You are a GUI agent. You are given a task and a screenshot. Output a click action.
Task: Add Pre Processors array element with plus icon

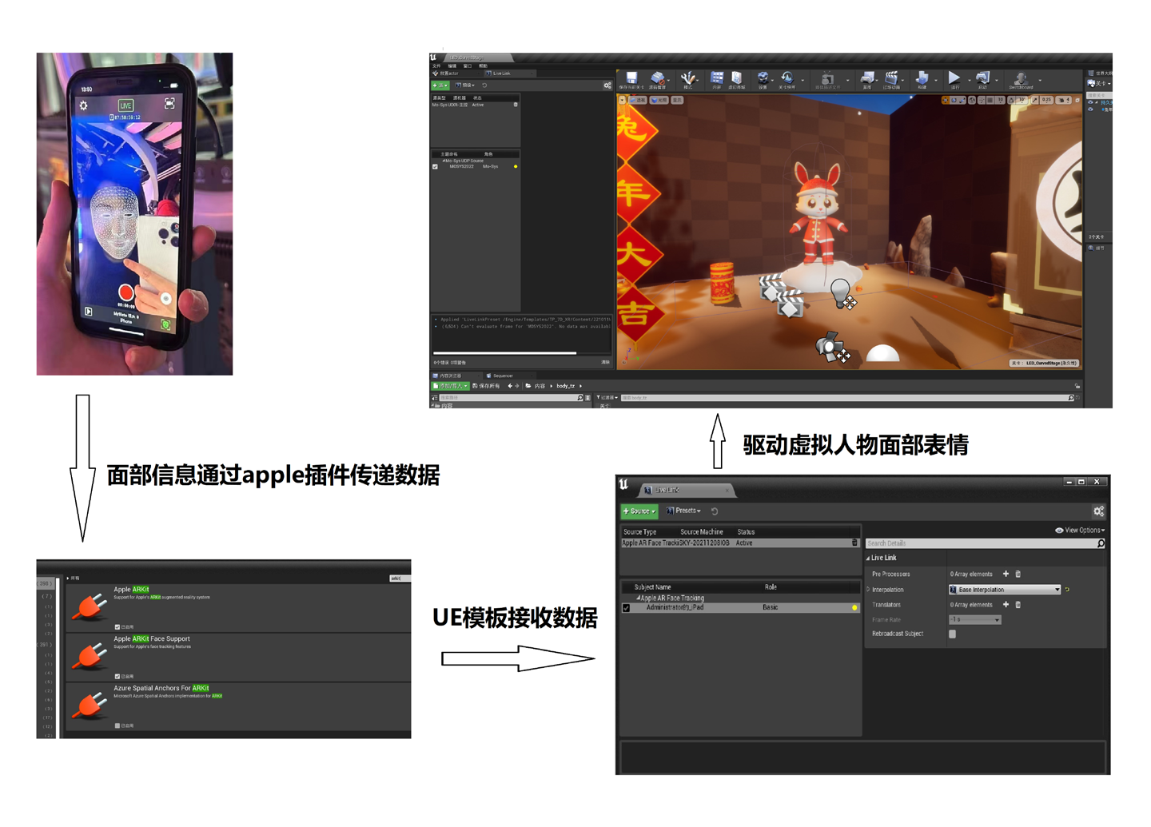coord(1006,574)
